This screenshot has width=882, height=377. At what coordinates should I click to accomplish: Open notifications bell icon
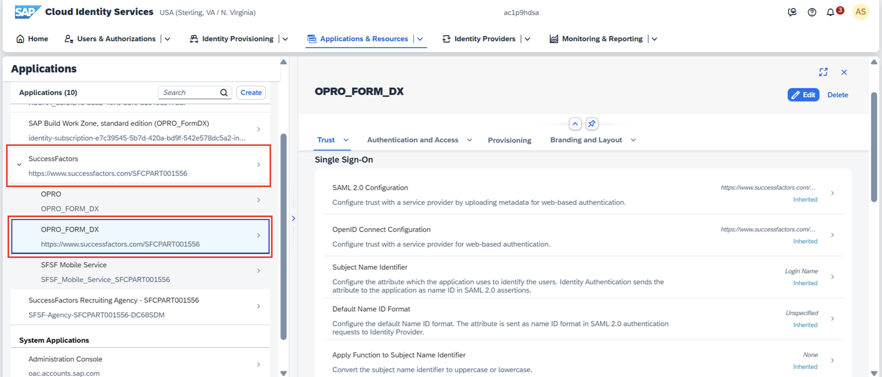[x=830, y=12]
